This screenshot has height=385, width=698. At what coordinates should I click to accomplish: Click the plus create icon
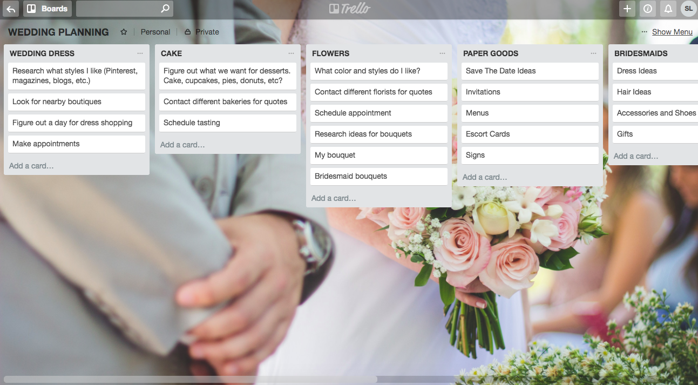tap(627, 9)
